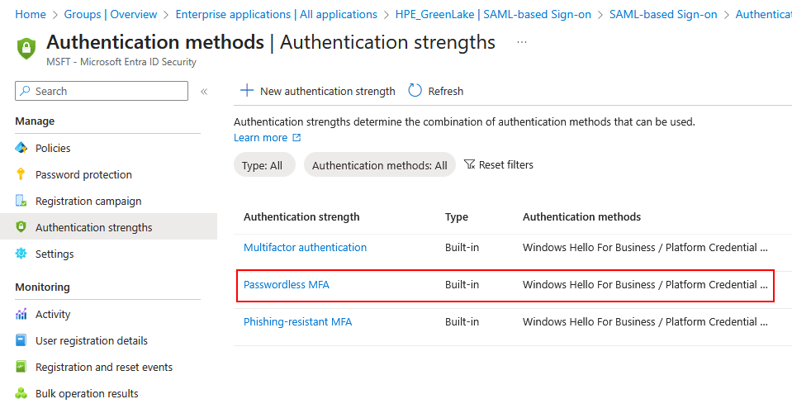The height and width of the screenshot is (418, 792).
Task: Open the Authentication methods: All filter
Action: (379, 165)
